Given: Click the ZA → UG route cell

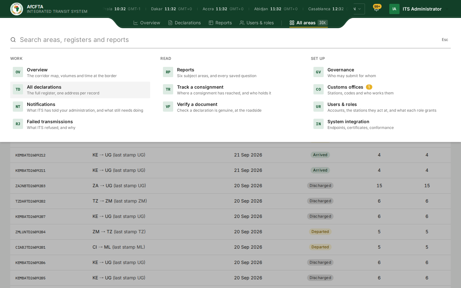Looking at the screenshot, I should [119, 186].
